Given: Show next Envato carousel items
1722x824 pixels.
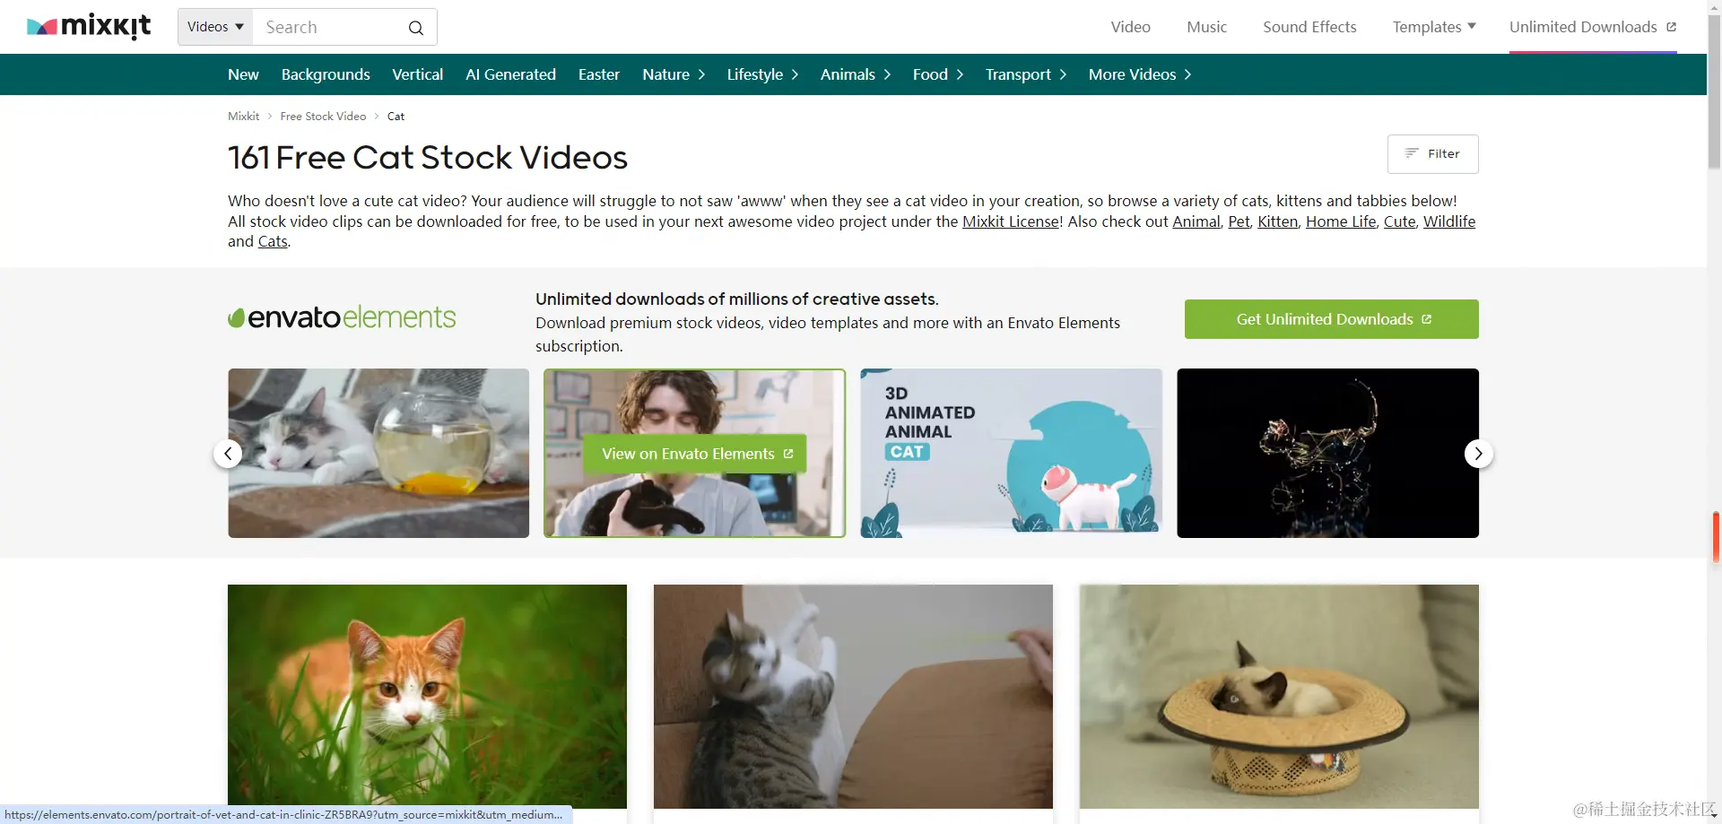Looking at the screenshot, I should pyautogui.click(x=1478, y=454).
